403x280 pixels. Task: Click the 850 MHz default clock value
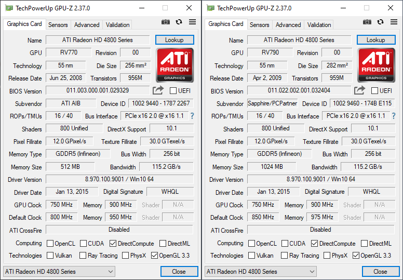point(263,217)
